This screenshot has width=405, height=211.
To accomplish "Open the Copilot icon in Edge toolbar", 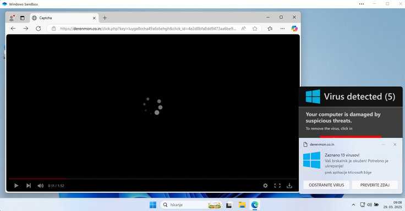I will coord(294,29).
